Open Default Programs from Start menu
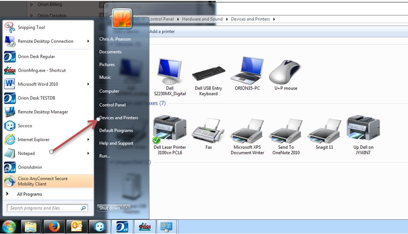408x234 pixels. (x=116, y=130)
